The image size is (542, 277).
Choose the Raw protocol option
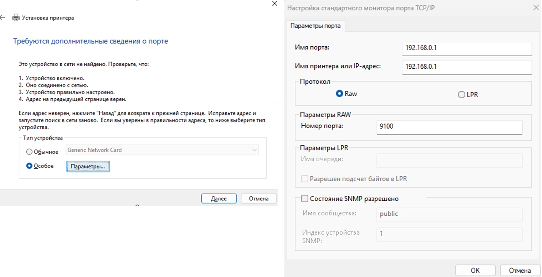tap(339, 94)
